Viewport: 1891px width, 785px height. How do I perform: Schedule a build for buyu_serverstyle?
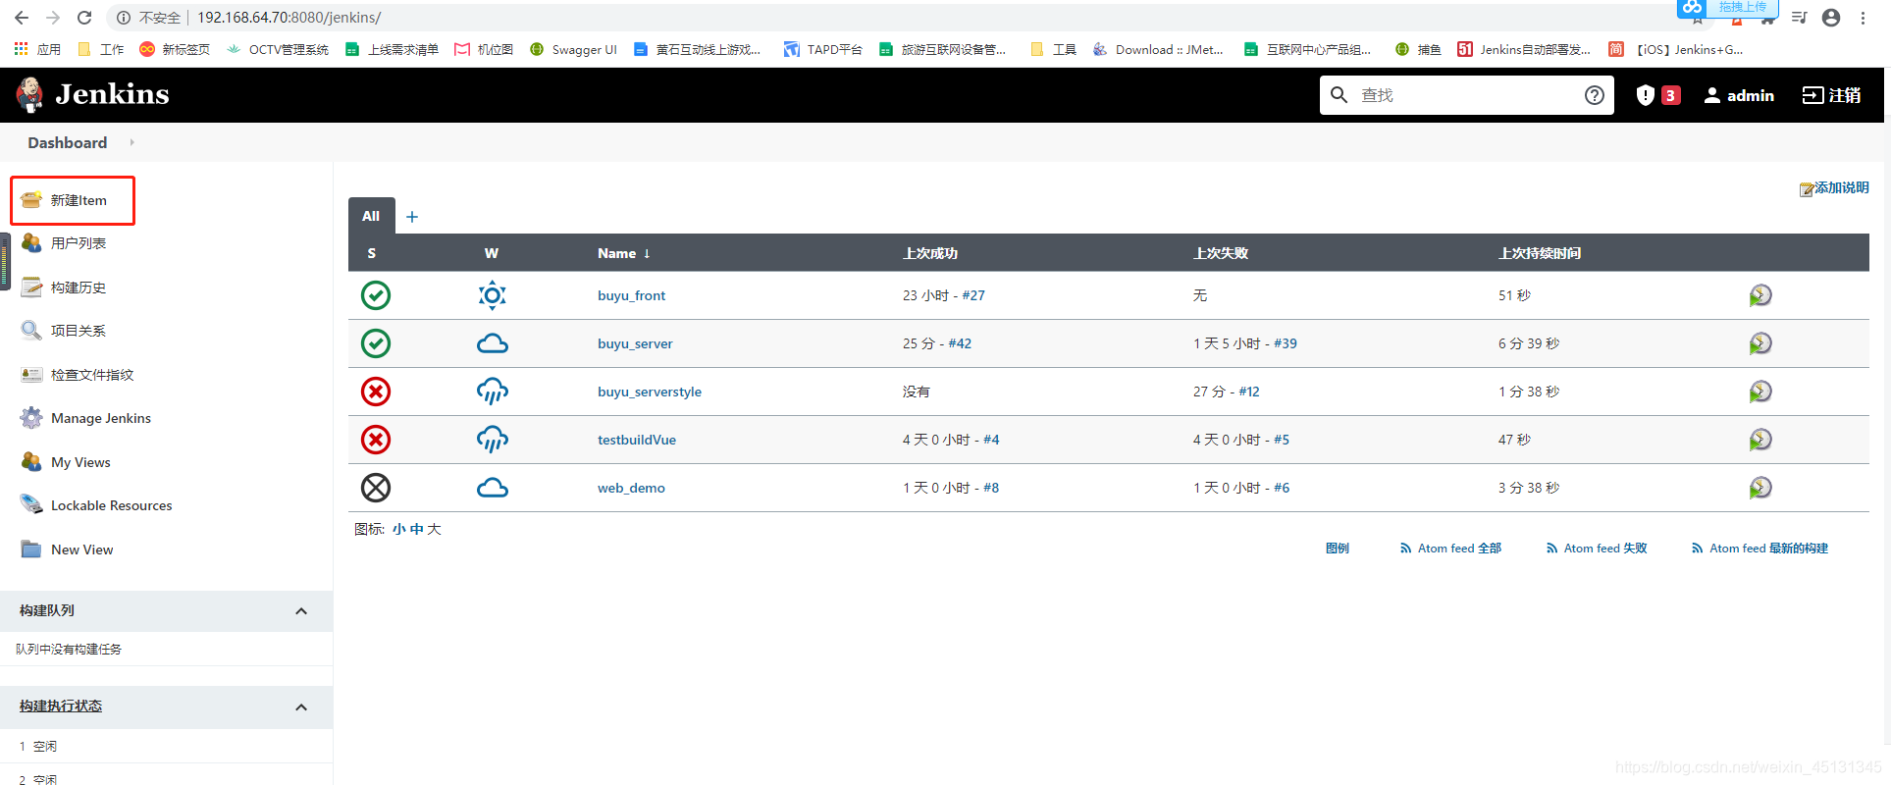pos(1760,392)
